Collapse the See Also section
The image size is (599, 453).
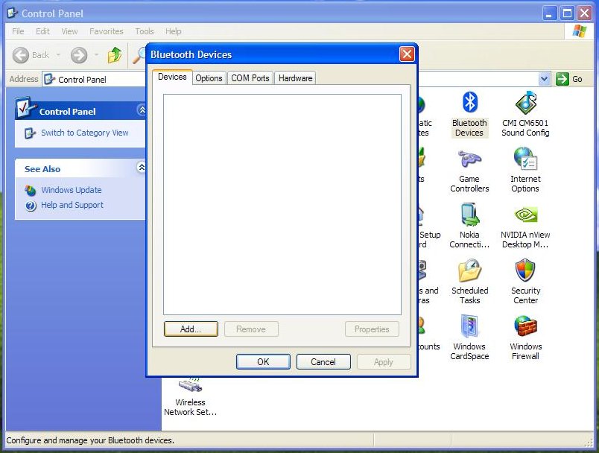point(142,168)
